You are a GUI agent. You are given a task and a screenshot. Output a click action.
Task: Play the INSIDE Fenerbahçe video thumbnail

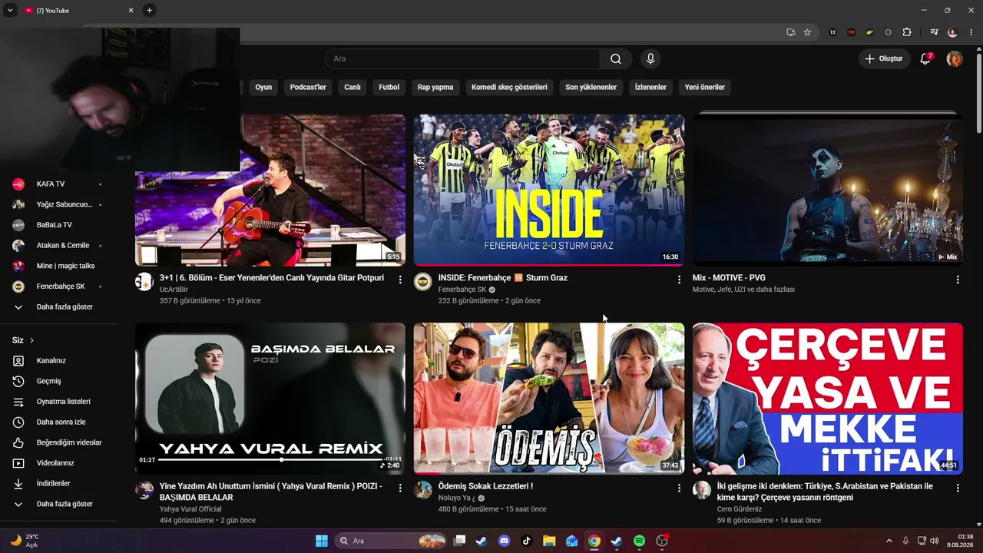point(549,190)
